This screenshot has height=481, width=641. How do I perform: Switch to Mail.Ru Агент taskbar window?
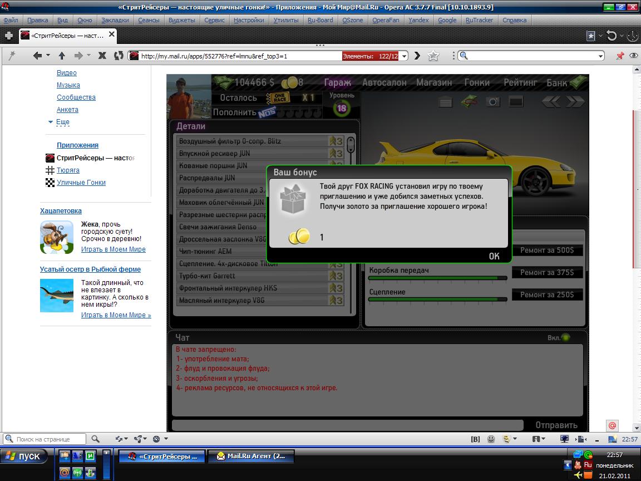250,456
